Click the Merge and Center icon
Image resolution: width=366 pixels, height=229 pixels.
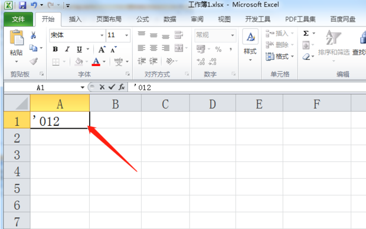(x=179, y=48)
